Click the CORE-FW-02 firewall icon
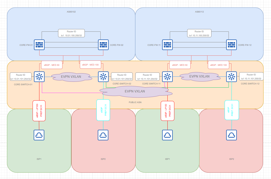Image resolution: width=271 pixels, height=179 pixels. [x=103, y=45]
